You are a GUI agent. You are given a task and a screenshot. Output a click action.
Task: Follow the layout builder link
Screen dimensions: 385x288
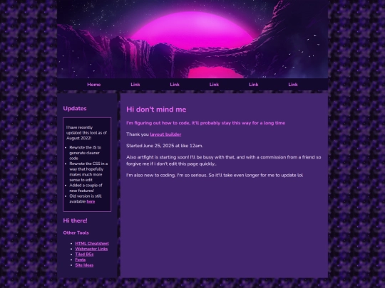[165, 134]
